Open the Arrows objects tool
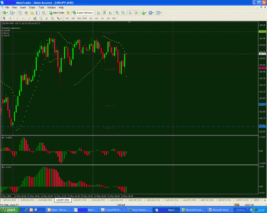The image size is (267, 213). click(58, 18)
